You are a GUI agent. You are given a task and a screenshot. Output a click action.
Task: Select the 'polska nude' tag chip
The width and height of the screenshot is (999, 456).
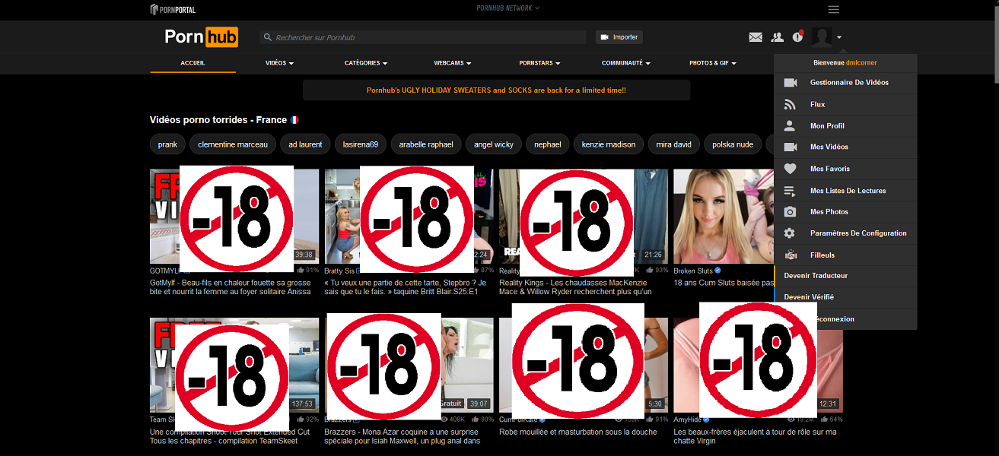pyautogui.click(x=733, y=144)
